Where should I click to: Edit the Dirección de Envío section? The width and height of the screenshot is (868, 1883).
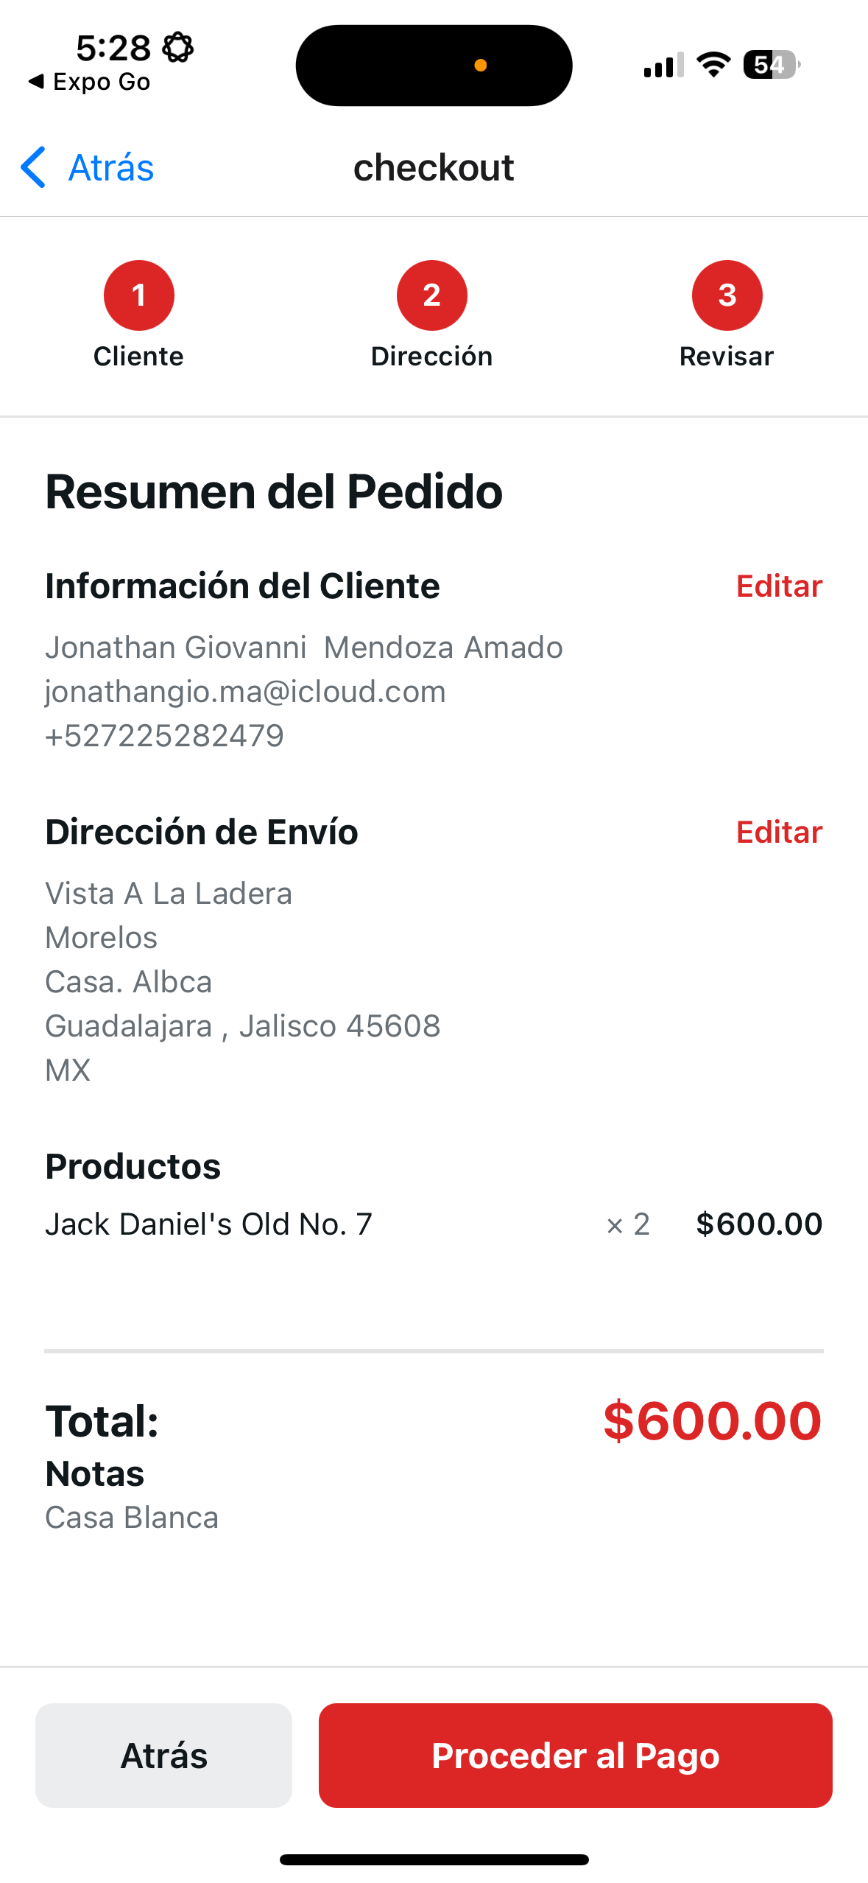[x=779, y=832]
